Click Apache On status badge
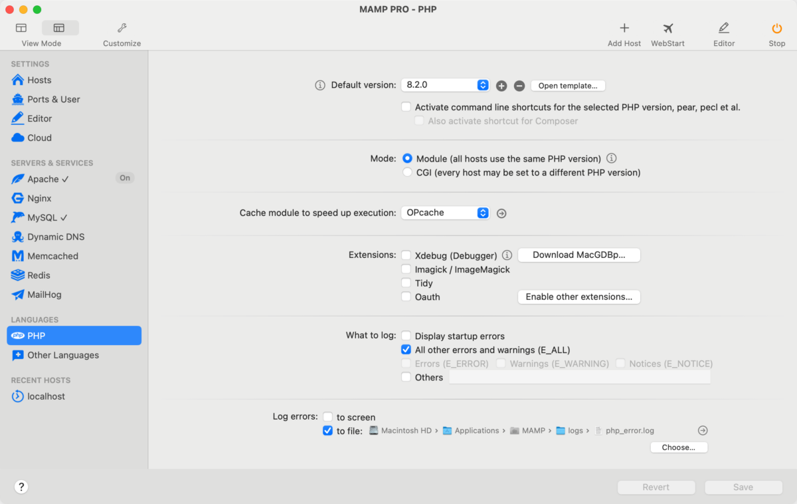This screenshot has width=797, height=504. click(125, 178)
